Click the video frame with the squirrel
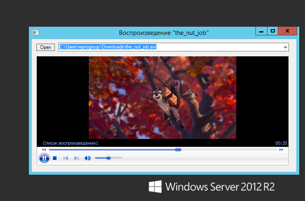The image size is (305, 201). pyautogui.click(x=163, y=97)
